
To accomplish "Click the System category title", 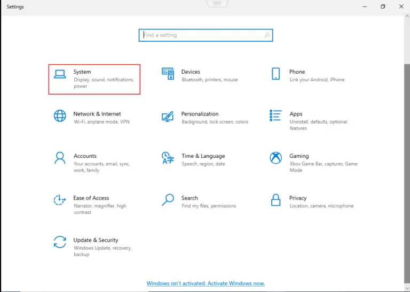I will 82,72.
